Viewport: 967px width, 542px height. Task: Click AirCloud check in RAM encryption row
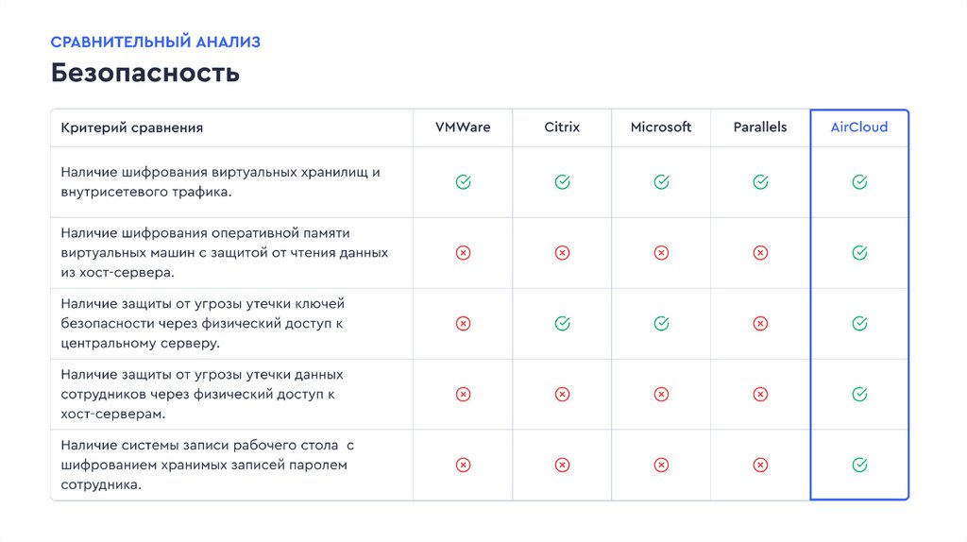click(x=859, y=253)
